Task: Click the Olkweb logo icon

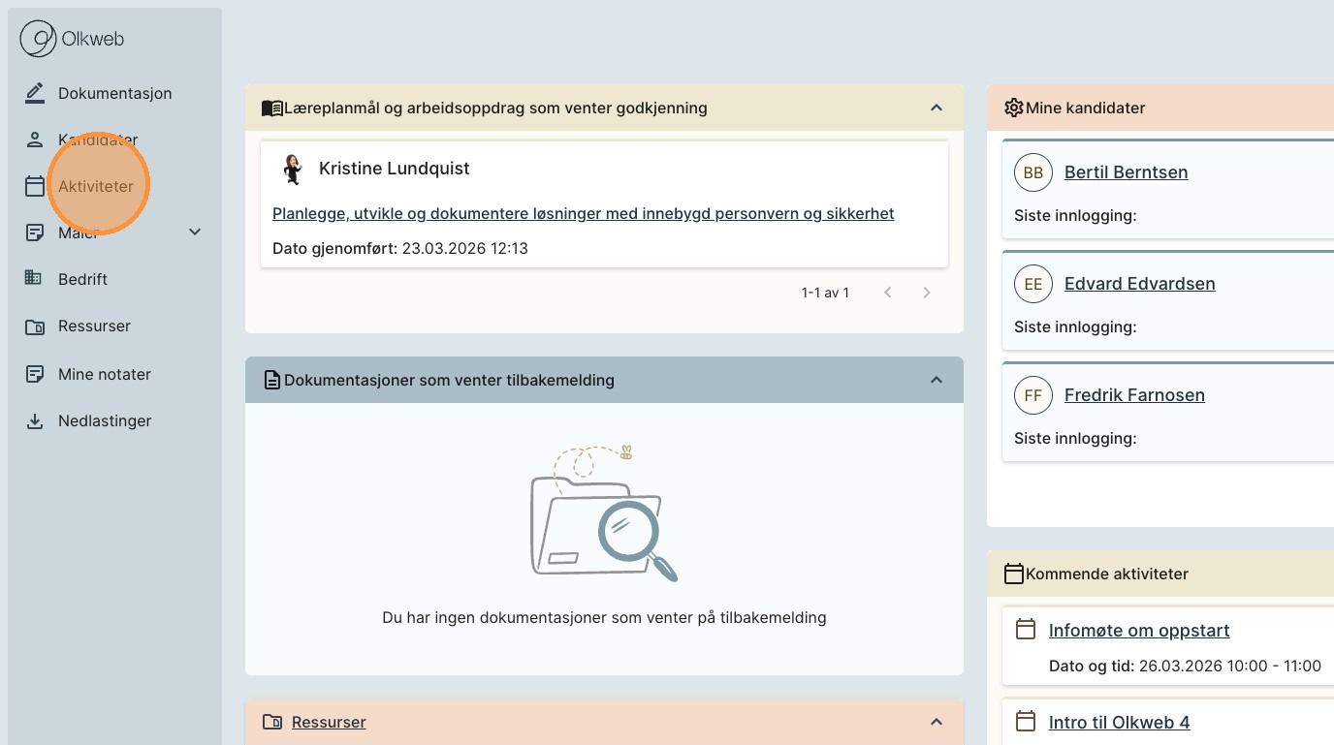Action: (x=39, y=40)
